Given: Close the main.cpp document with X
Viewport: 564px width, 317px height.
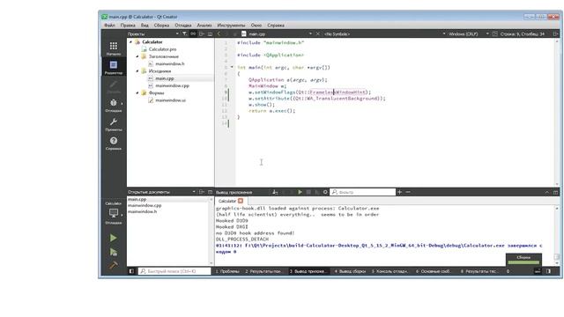Looking at the screenshot, I should tap(317, 33).
